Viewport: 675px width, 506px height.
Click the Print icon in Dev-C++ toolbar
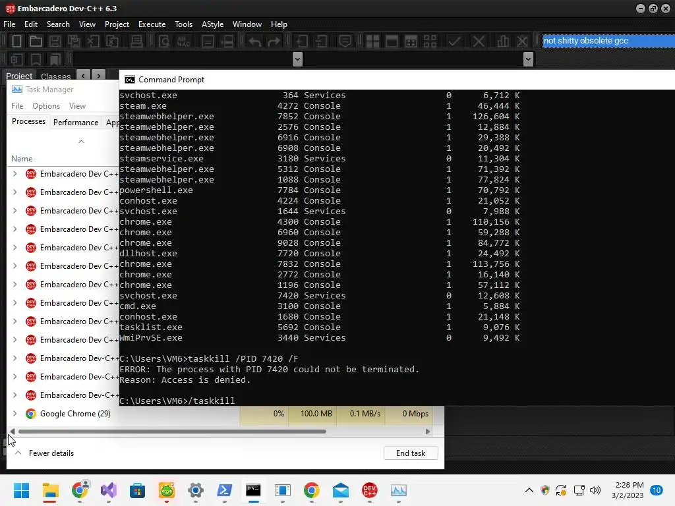(136, 42)
